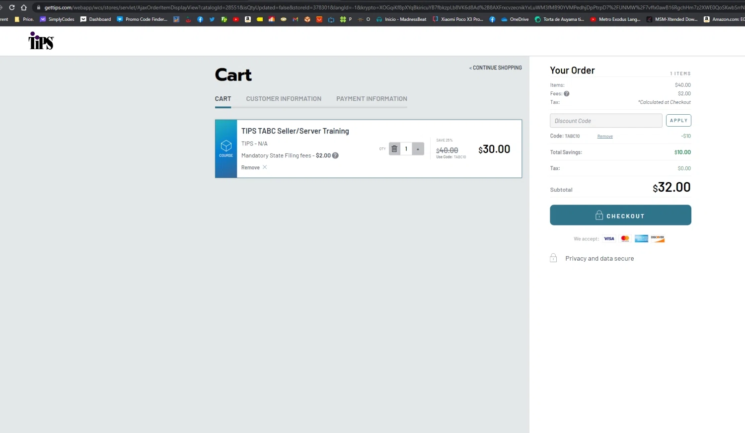Click the $30.00 discounted price
Viewport: 745px width, 433px height.
pos(494,149)
